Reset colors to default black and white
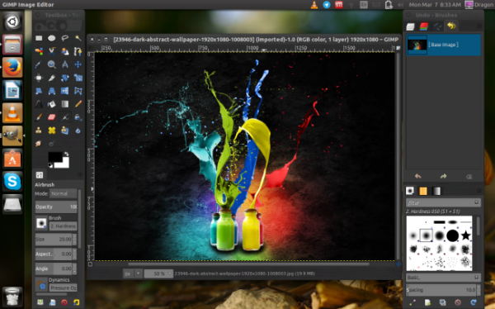The height and width of the screenshot is (309, 495). point(50,165)
